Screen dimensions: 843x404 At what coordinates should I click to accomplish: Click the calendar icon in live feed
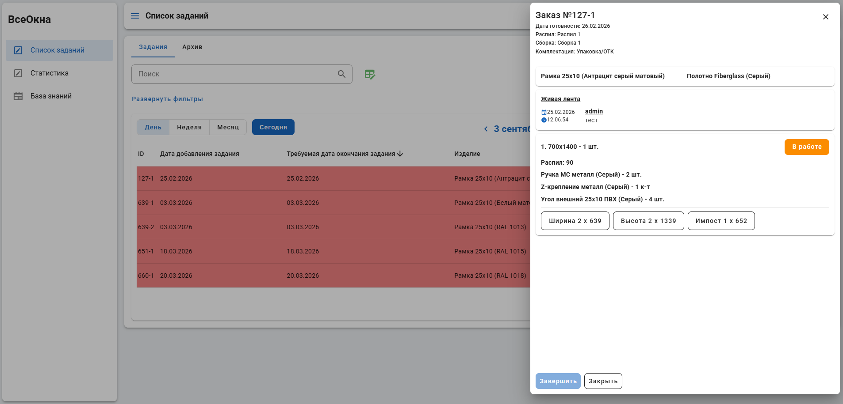click(x=544, y=113)
